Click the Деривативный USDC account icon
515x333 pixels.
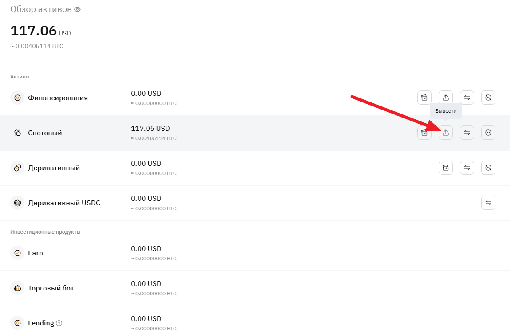pos(17,203)
